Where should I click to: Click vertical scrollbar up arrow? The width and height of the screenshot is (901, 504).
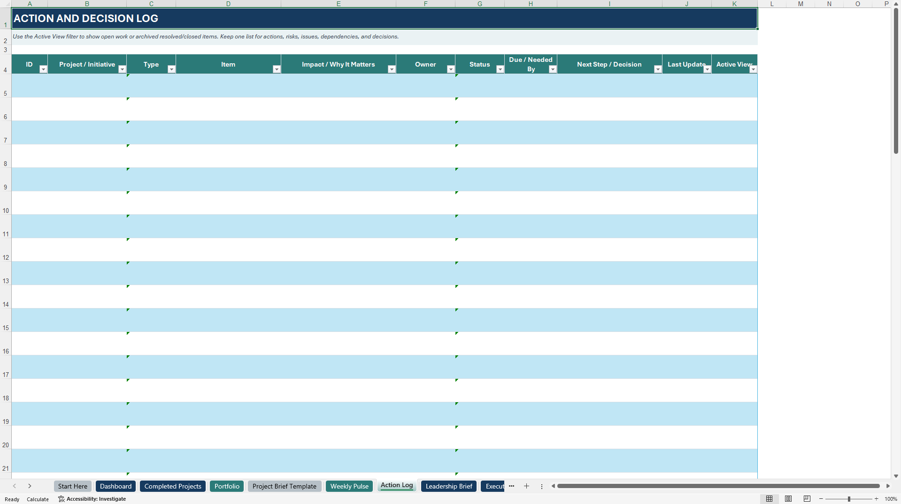click(x=896, y=4)
